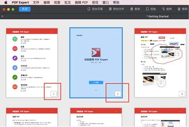Click the 添加页面 page icon
This screenshot has width=189, height=127.
(x=89, y=9)
